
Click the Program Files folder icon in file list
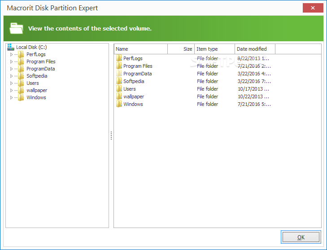[x=119, y=66]
